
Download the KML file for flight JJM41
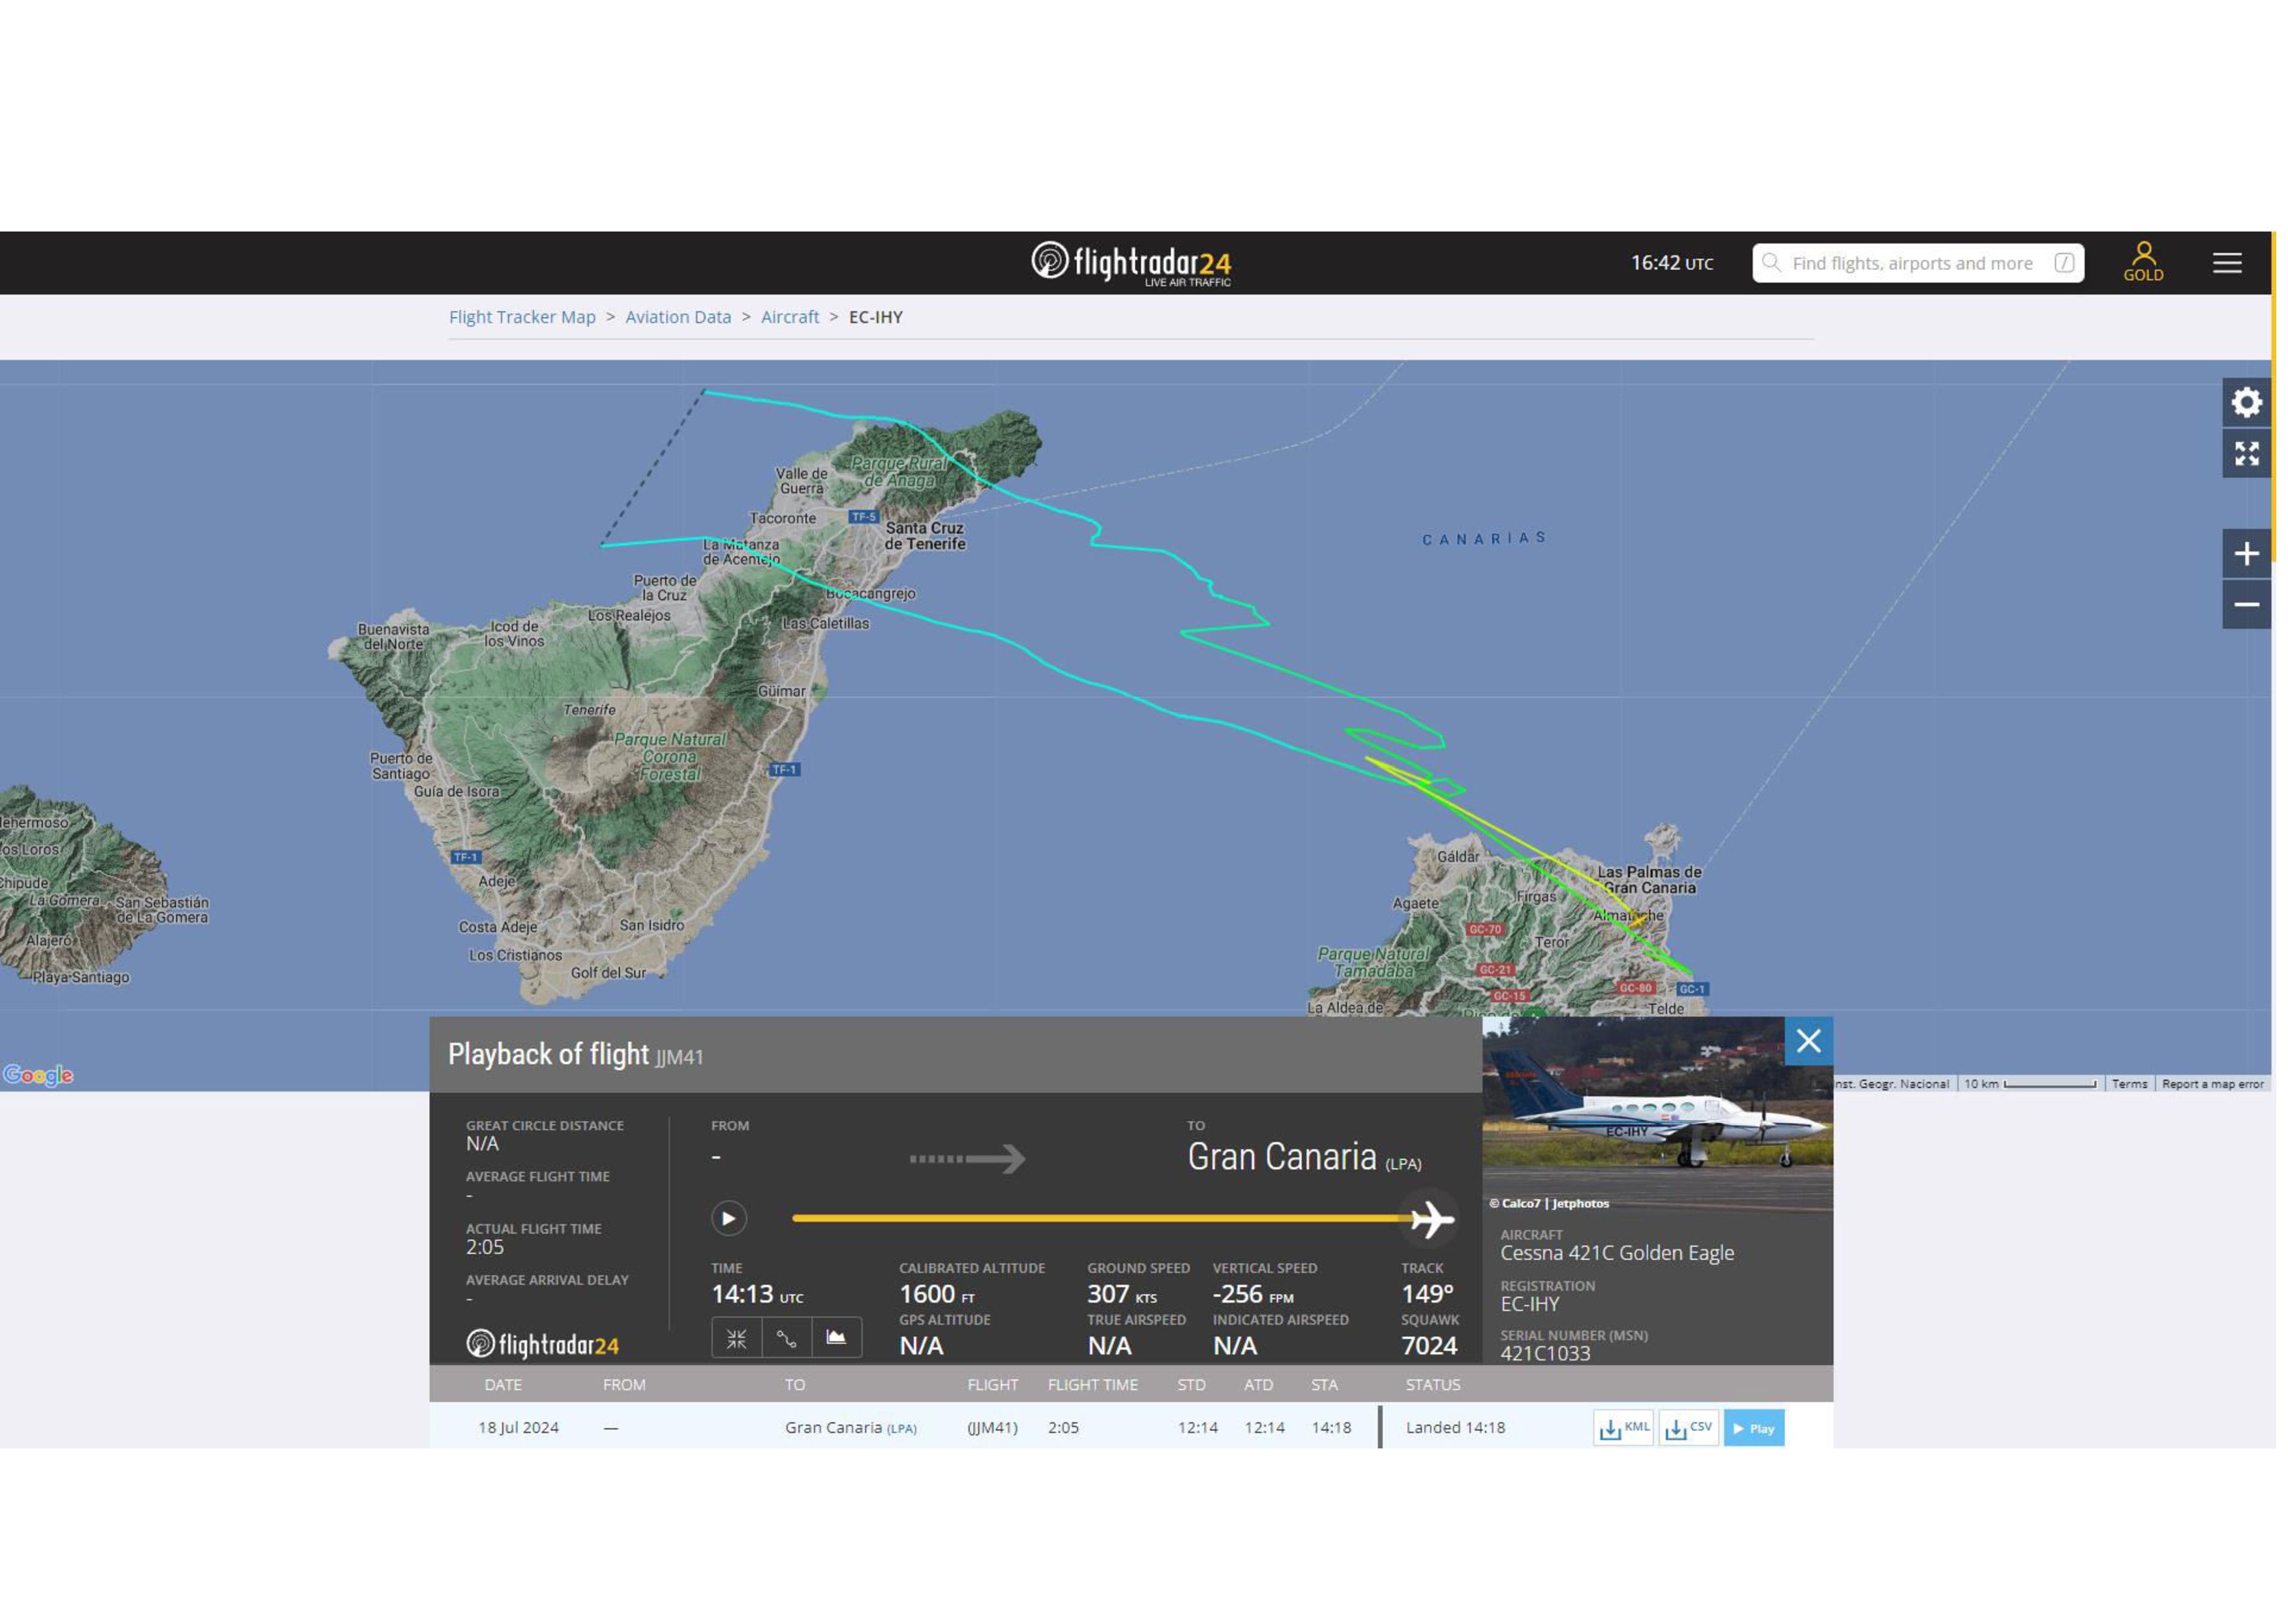1623,1428
